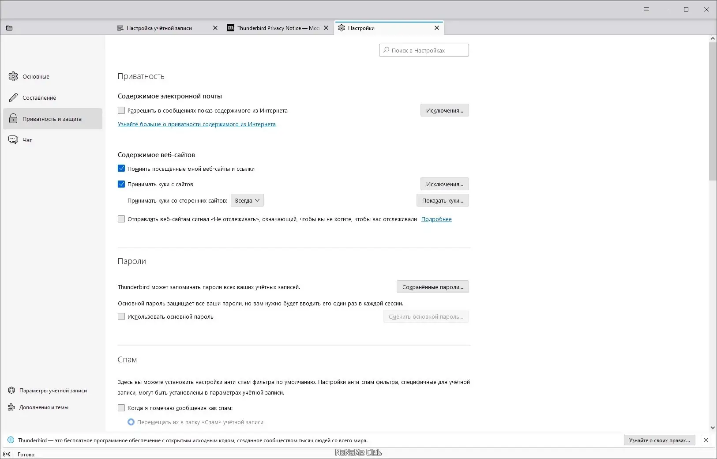Click the vertical scrollbar thumb

[x=713, y=112]
